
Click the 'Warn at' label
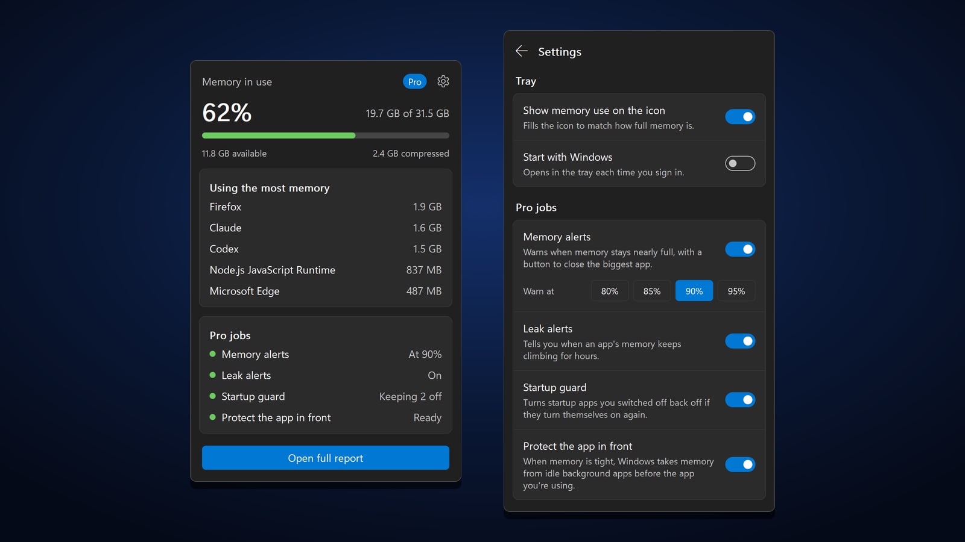pyautogui.click(x=539, y=291)
